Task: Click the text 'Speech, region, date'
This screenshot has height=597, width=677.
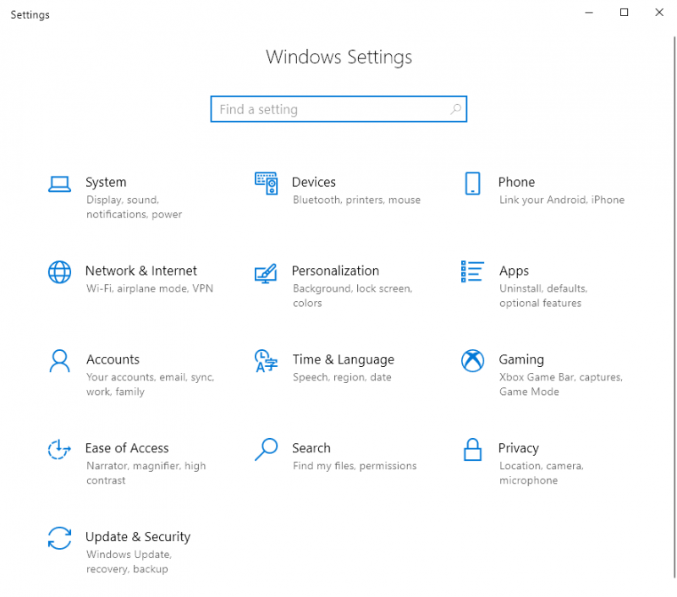Action: pyautogui.click(x=342, y=377)
